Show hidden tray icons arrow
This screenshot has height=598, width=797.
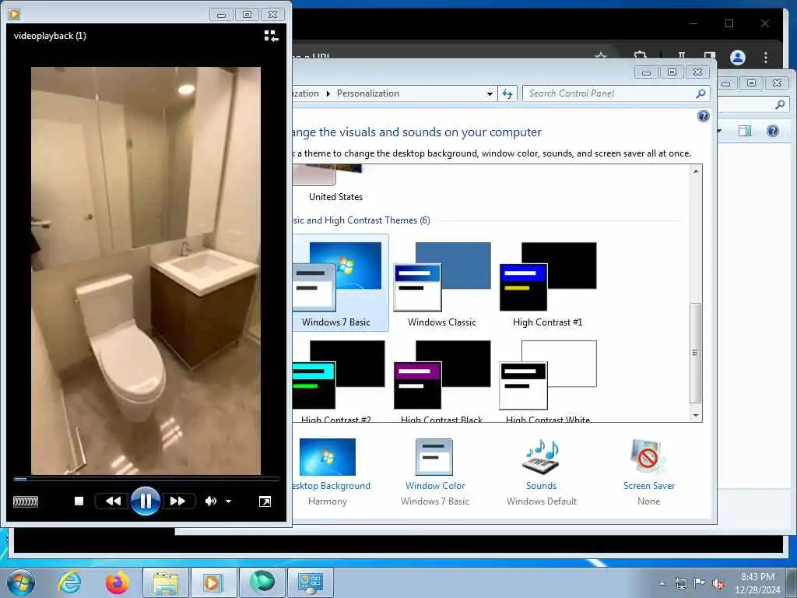pos(662,583)
